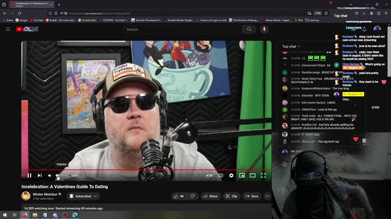Create a Clip of the stream
The width and height of the screenshot is (391, 219).
[231, 196]
